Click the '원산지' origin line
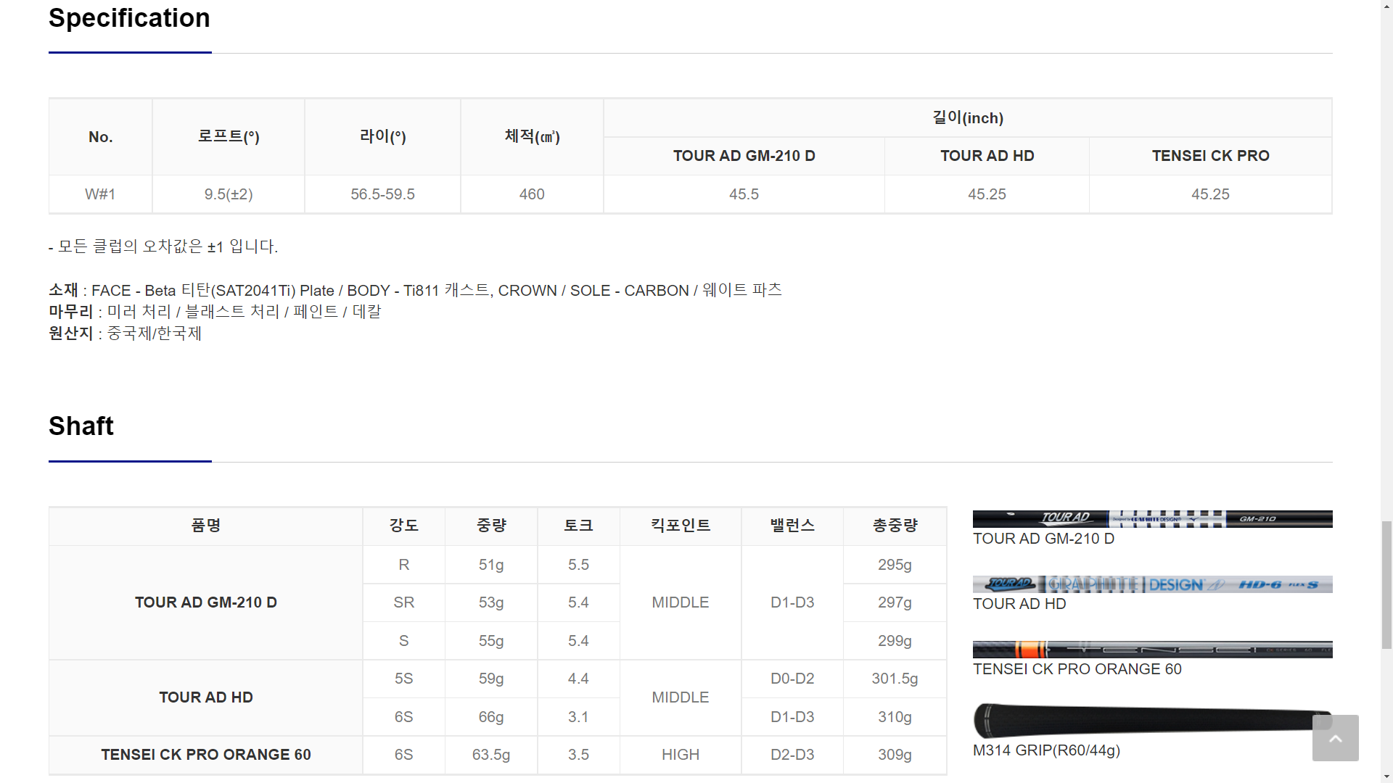Viewport: 1393px width, 783px height. 125,333
